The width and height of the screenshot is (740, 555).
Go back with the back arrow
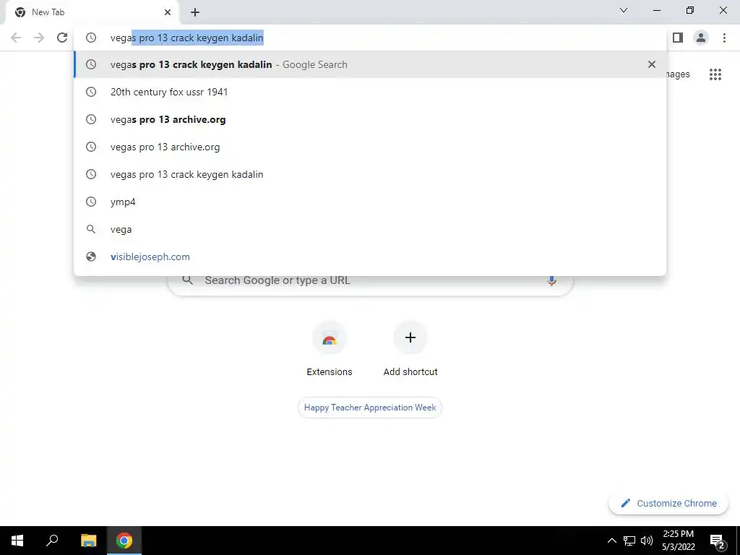point(16,38)
